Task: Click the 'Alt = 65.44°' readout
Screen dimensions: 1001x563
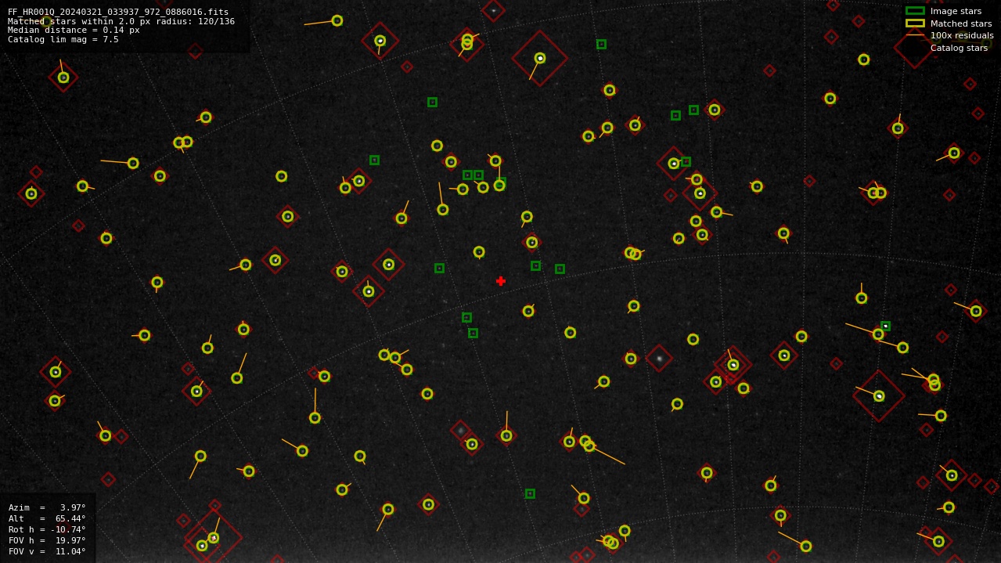Action: (47, 518)
